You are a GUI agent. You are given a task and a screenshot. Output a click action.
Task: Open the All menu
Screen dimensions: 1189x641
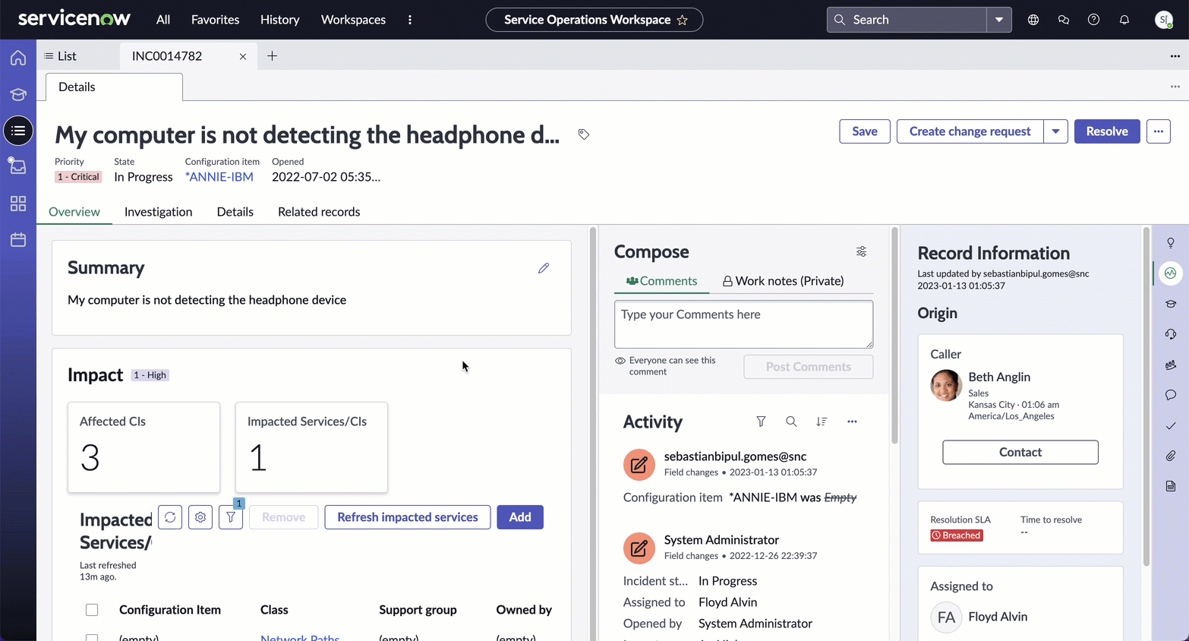[163, 20]
